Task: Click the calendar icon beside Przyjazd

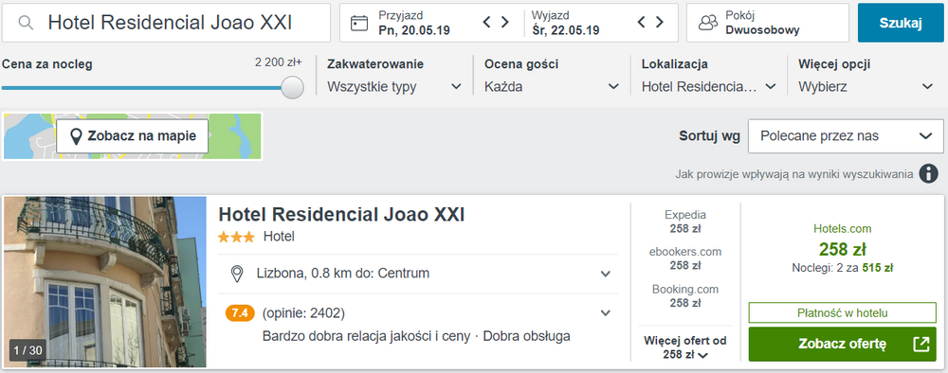Action: pos(359,23)
